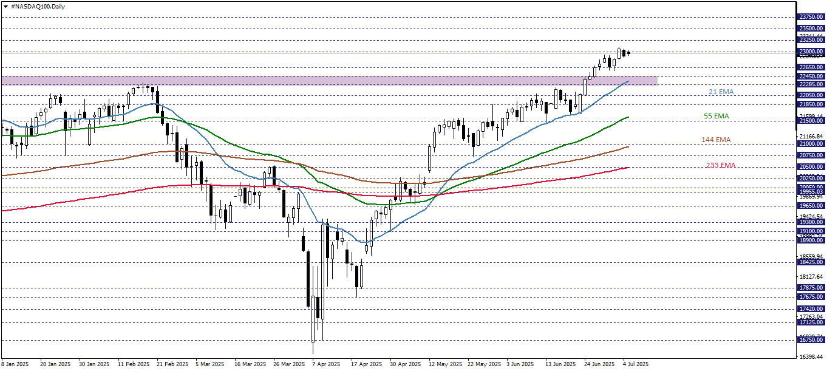Viewport: 827px width, 371px height.
Task: Click the 11 Feb 2025 date label
Action: point(135,364)
